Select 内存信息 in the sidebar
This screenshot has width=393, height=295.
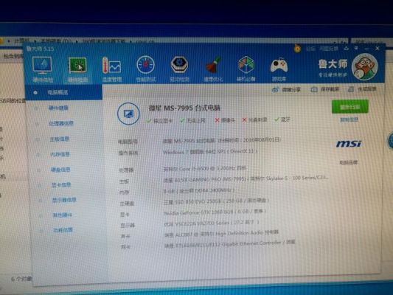click(60, 154)
